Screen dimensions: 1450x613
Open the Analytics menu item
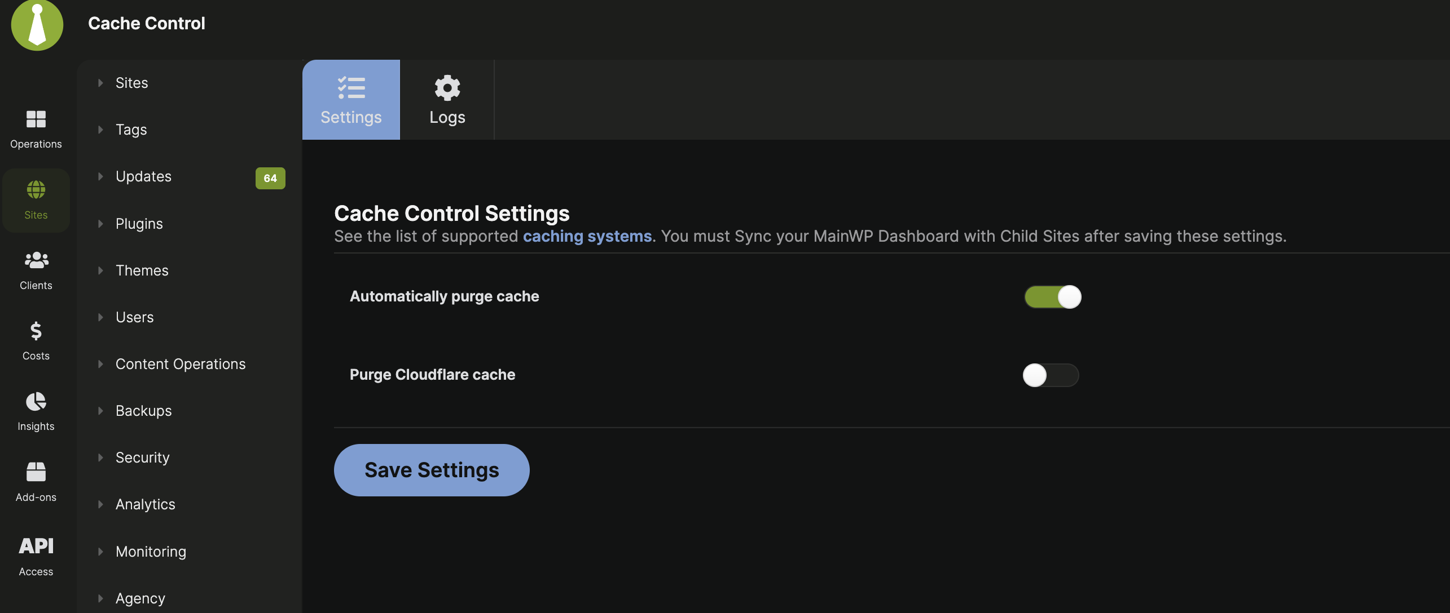145,504
